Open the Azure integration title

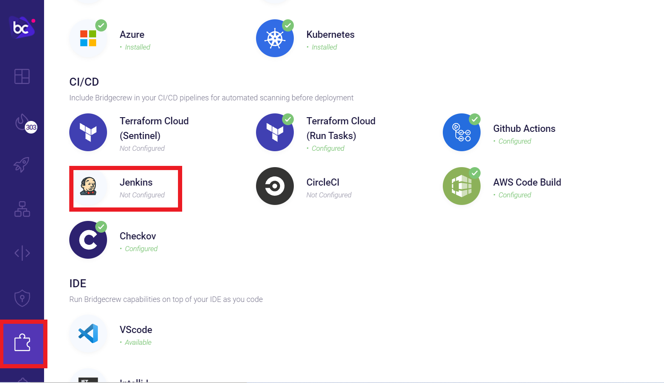[132, 34]
